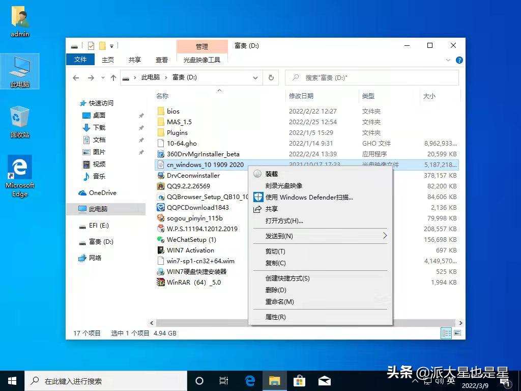Viewport: 521px width, 391px height.
Task: Click the New Folder icon in the quick access toolbar
Action: (101, 45)
